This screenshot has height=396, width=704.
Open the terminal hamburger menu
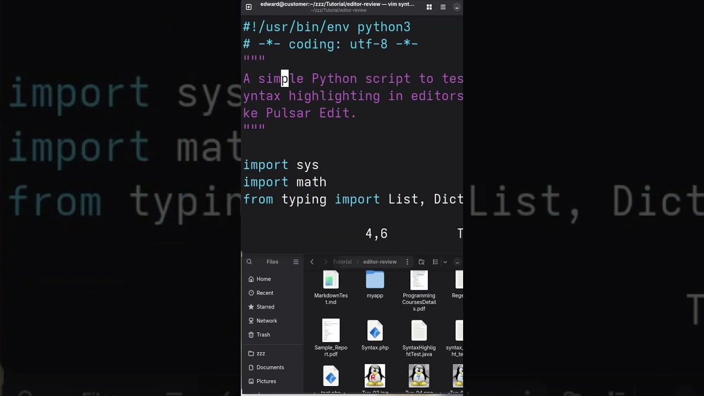(x=443, y=7)
